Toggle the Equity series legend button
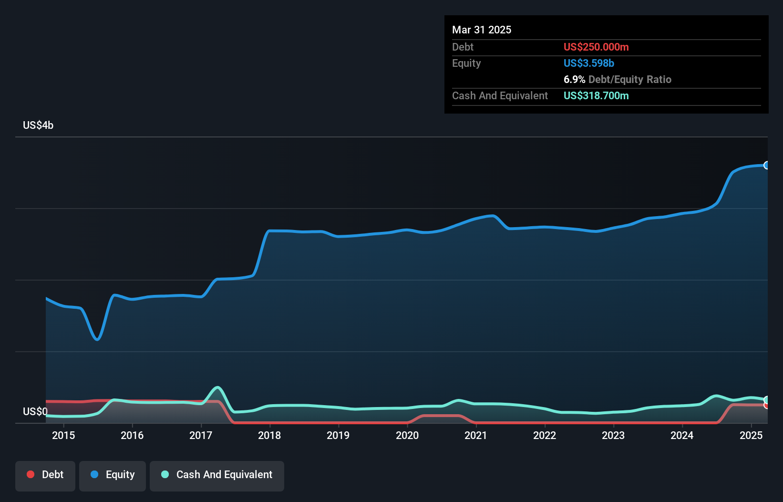 coord(113,476)
